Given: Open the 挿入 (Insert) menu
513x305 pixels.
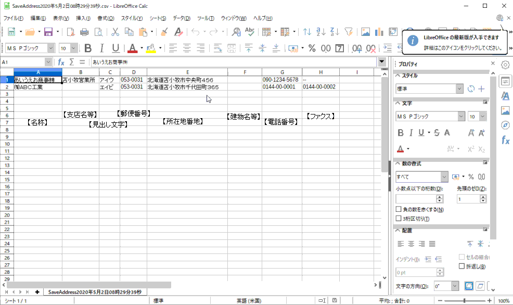Looking at the screenshot, I should (83, 18).
